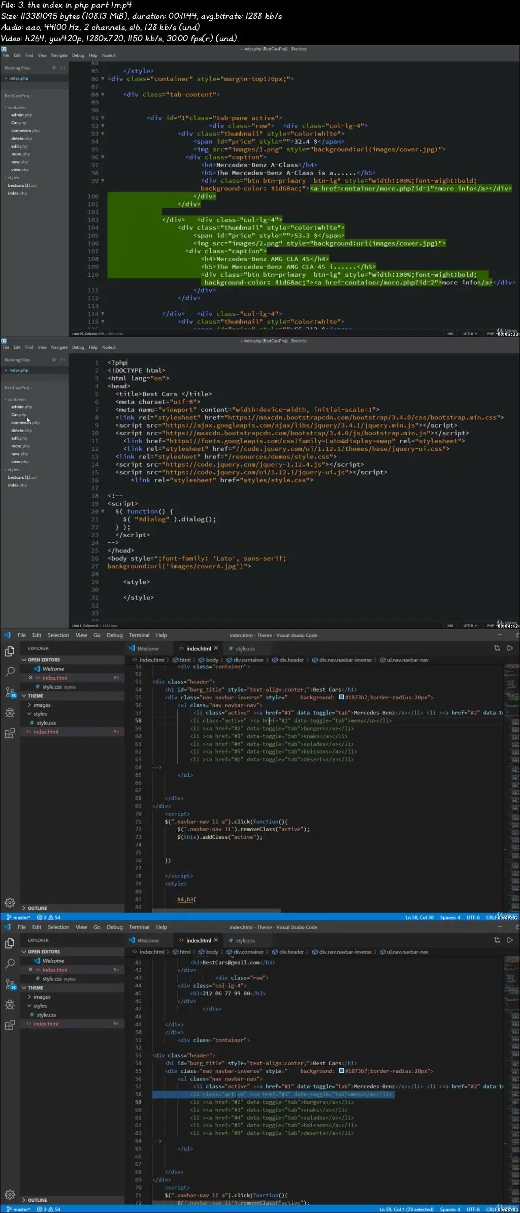
Task: Toggle INS insert mode in Brackets <?php window status bar
Action: pos(450,626)
